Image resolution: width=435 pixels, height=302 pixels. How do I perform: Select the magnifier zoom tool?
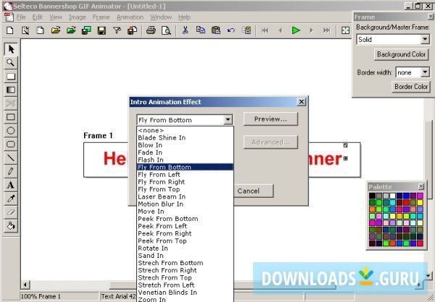coord(11,62)
